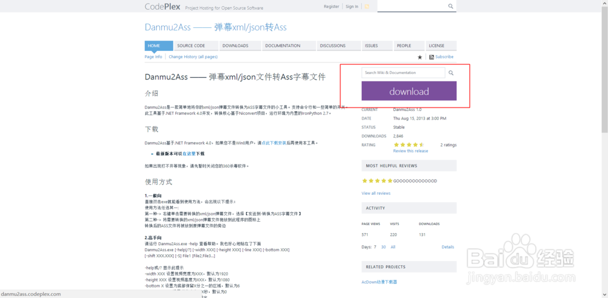Open Review this release link
608x298 pixels.
[410, 151]
